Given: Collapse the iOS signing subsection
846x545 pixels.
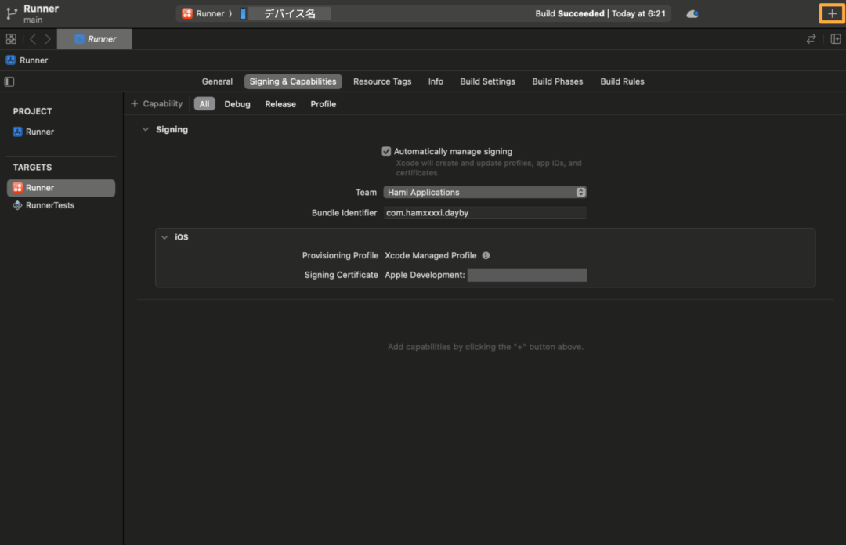Looking at the screenshot, I should point(164,237).
